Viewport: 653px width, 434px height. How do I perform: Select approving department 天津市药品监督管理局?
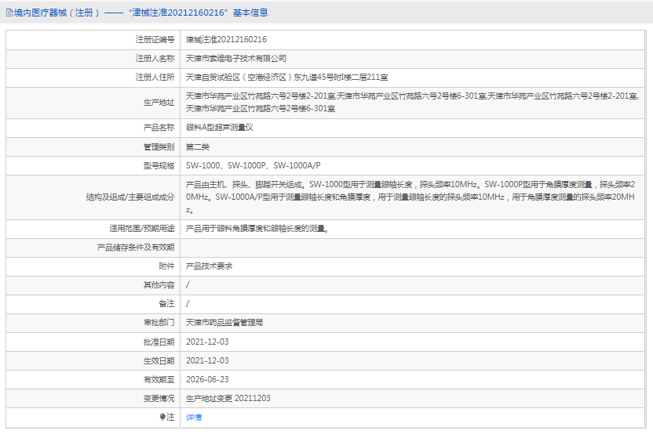click(224, 323)
